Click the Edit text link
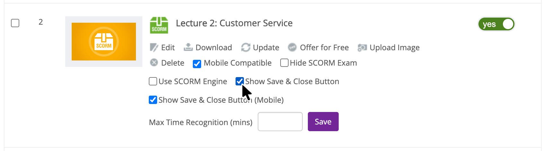Image resolution: width=545 pixels, height=151 pixels. [168, 48]
